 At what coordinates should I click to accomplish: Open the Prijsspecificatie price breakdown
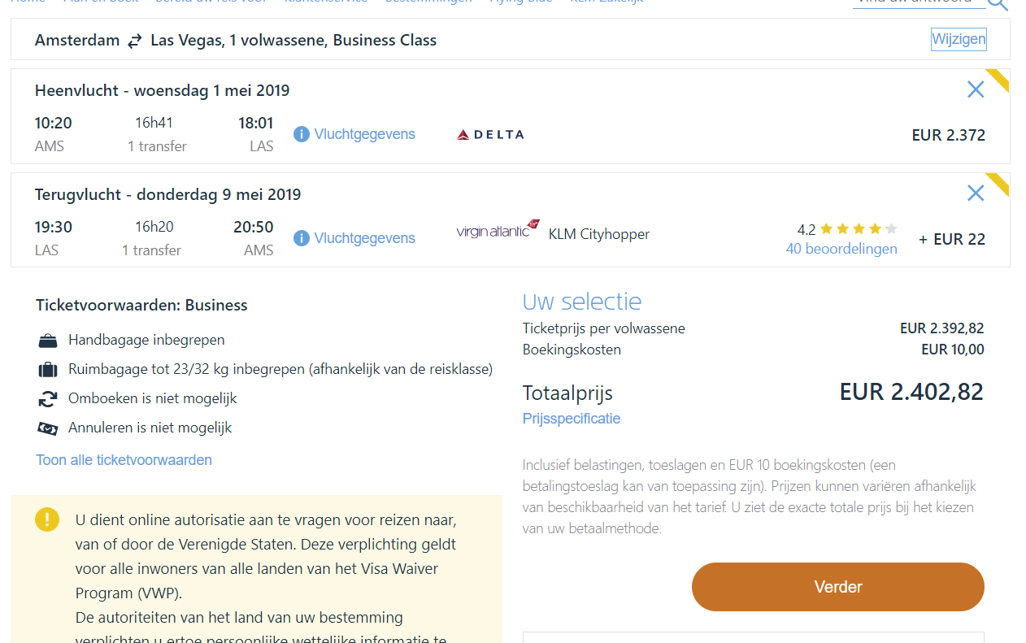click(x=571, y=419)
